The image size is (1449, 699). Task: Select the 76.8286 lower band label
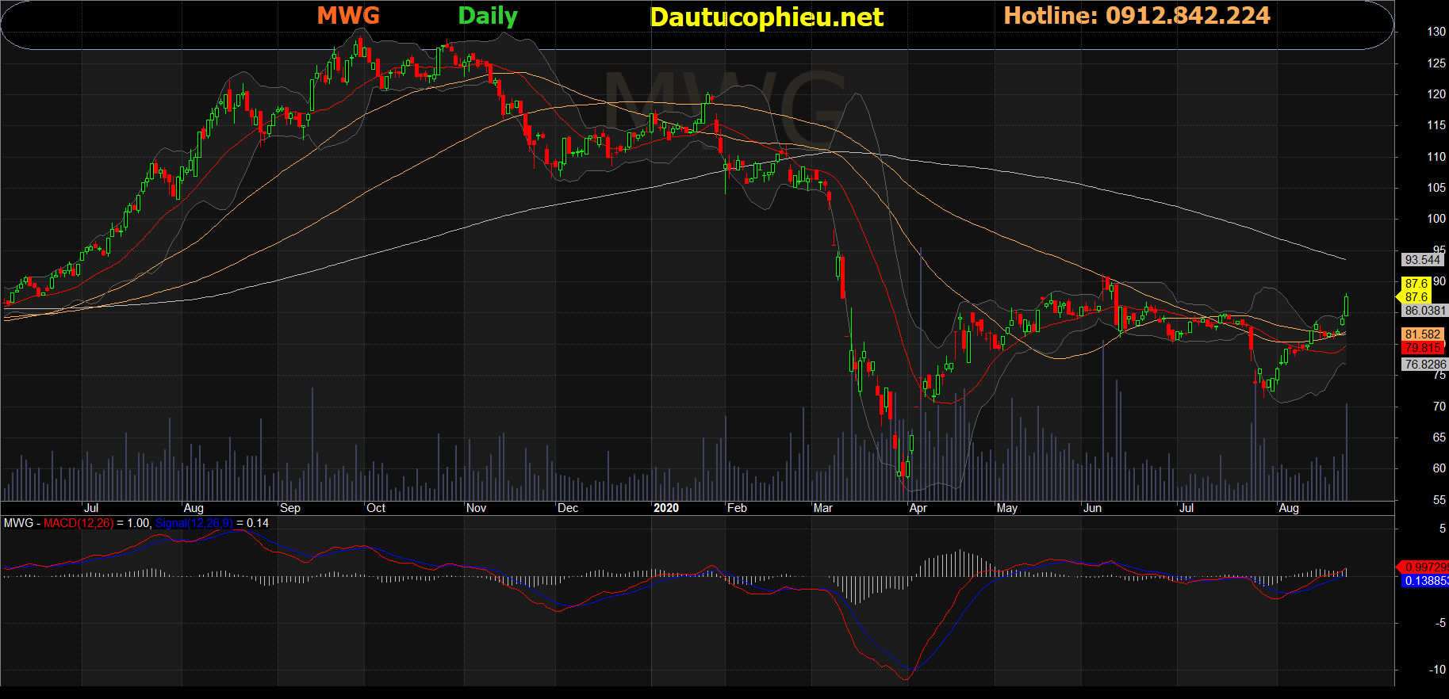coord(1424,365)
